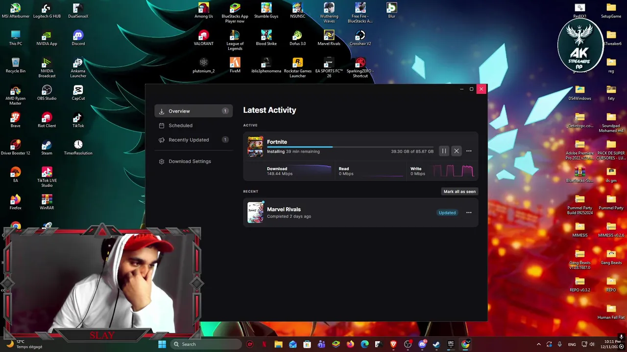Open the SetupGame folder on desktop
The image size is (627, 352).
(x=611, y=11)
